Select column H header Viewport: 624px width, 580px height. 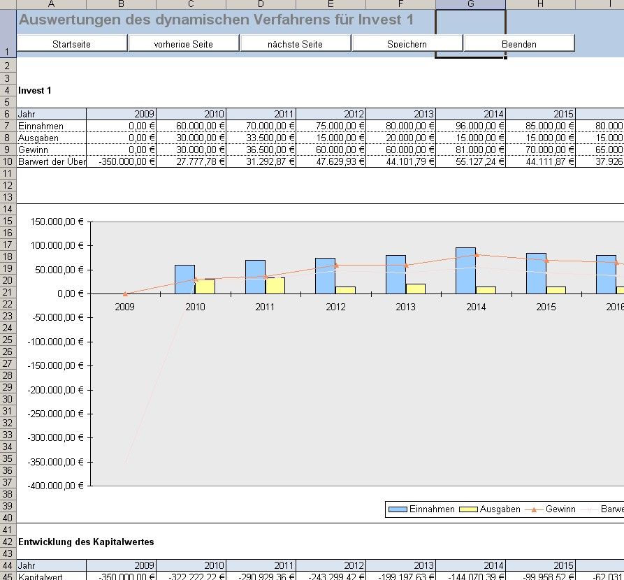(x=540, y=4)
